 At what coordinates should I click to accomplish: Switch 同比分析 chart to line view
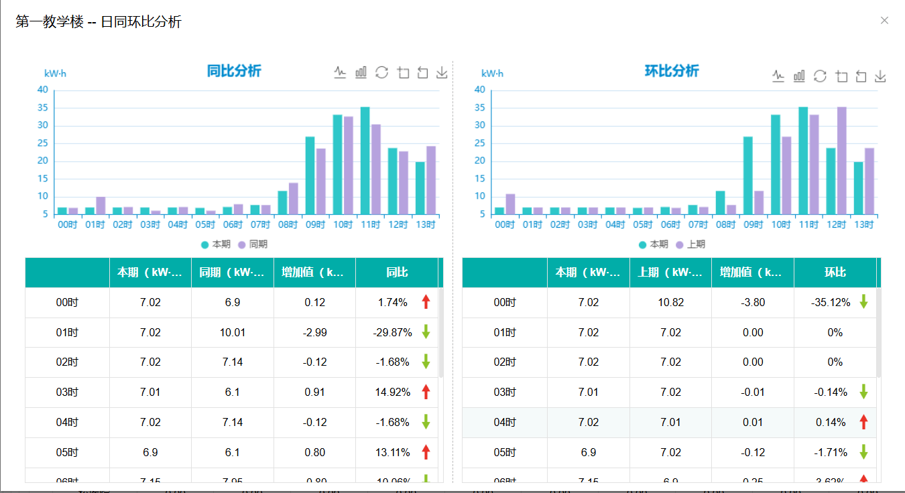click(x=340, y=72)
